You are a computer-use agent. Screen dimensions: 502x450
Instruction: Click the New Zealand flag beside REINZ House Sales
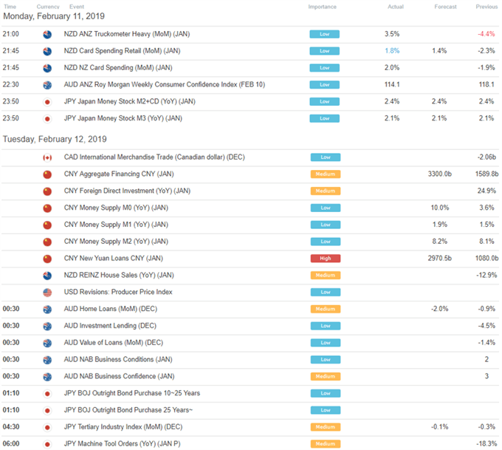point(47,276)
